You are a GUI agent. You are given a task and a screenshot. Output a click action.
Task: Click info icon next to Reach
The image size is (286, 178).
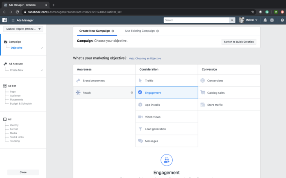click(132, 93)
